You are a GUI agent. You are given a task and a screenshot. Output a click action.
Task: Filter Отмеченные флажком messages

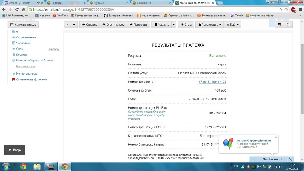[x=31, y=79]
